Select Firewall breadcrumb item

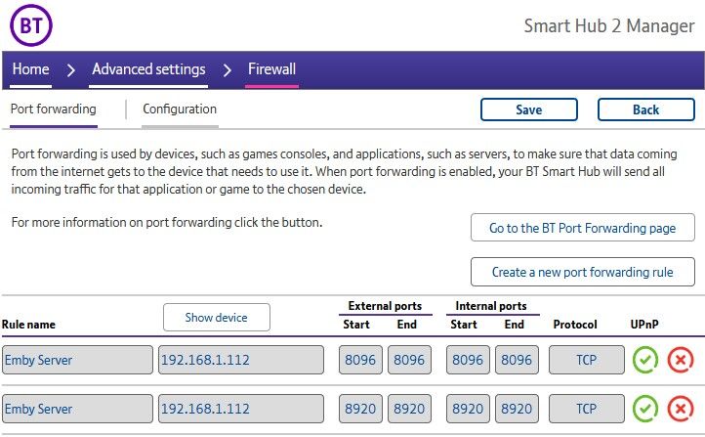click(271, 69)
